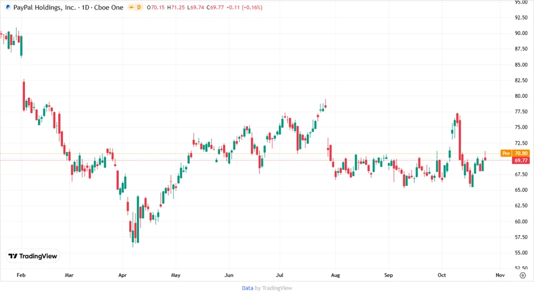Click the Jun label on the time axis
This screenshot has height=295, width=534.
(229, 275)
